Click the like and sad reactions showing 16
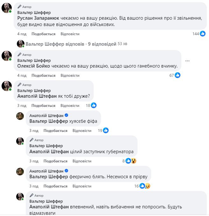The height and width of the screenshot is (216, 209). point(145,186)
